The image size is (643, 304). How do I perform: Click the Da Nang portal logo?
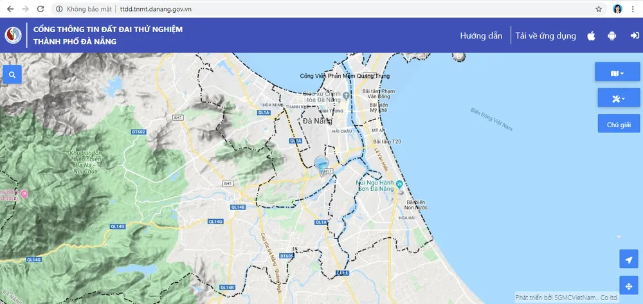tap(13, 35)
